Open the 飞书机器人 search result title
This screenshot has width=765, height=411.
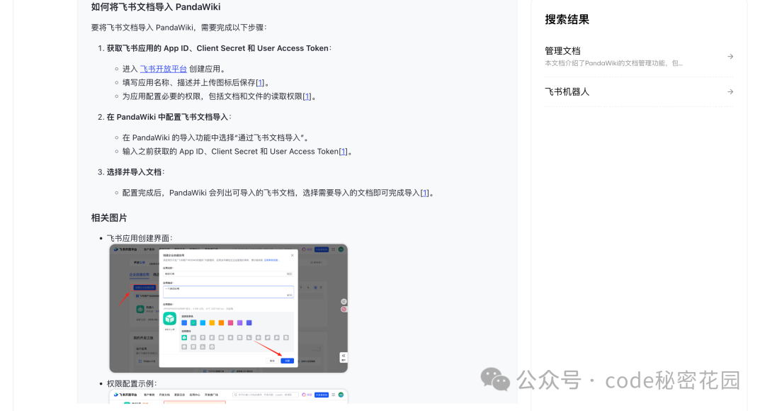coord(567,92)
